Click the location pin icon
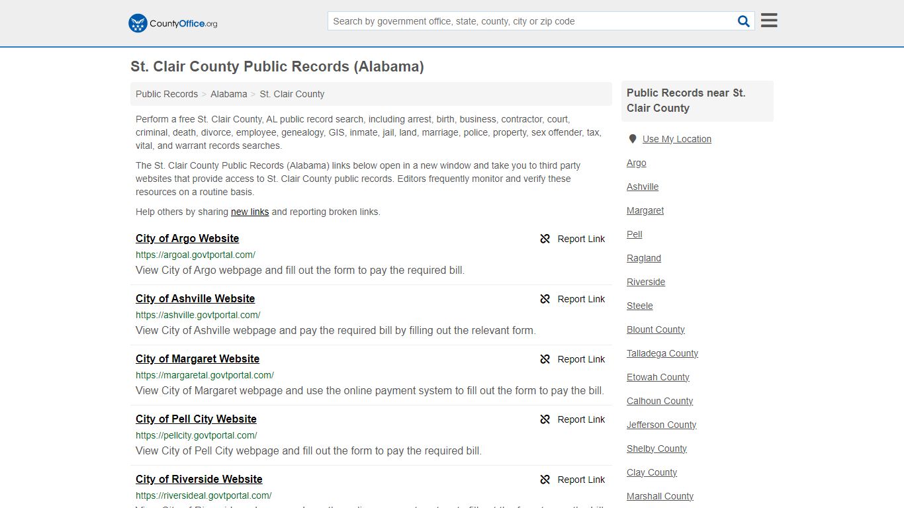 click(x=633, y=139)
